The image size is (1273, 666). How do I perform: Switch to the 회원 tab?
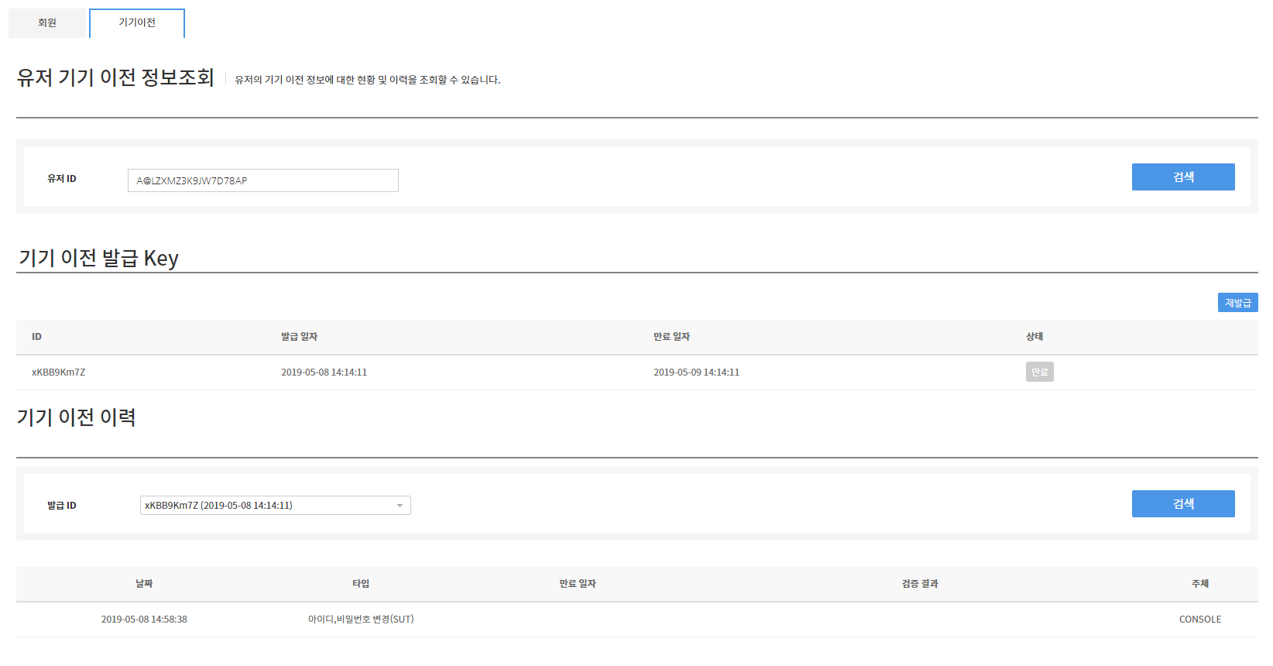coord(47,23)
